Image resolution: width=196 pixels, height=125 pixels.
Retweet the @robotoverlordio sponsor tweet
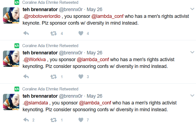53,33
